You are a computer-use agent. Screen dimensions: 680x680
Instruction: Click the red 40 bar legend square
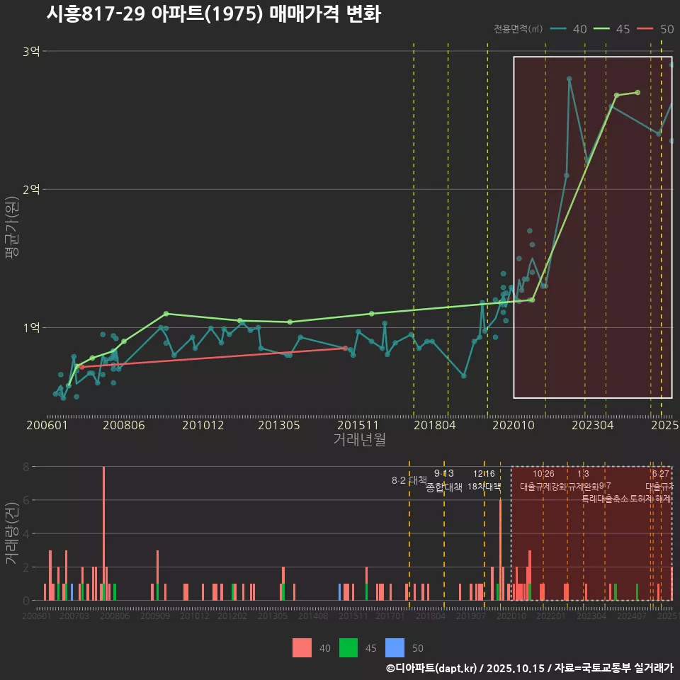pos(302,647)
